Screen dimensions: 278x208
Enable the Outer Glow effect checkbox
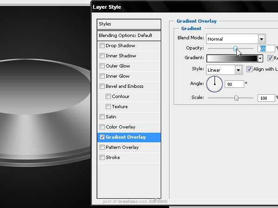pyautogui.click(x=102, y=66)
